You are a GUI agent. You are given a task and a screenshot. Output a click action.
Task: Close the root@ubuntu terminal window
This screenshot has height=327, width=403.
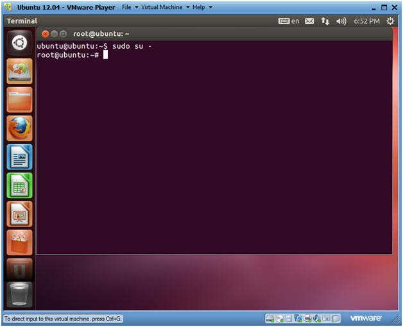point(45,34)
